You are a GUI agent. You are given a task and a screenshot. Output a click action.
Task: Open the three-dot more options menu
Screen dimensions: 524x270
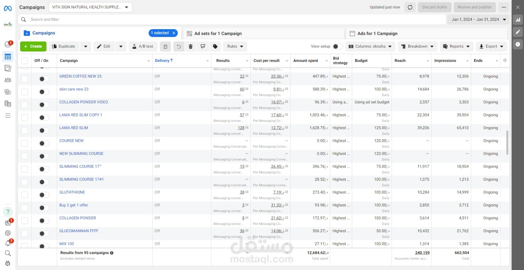coord(504,7)
